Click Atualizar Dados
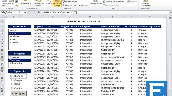Image resolution: width=172 pixels, height=96 pixels. coord(111,5)
